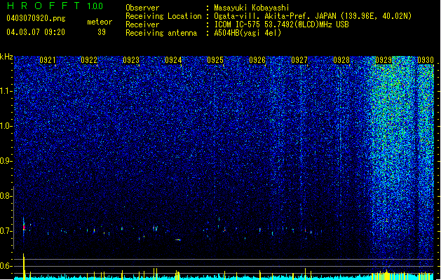Click the 0927 time marker
This screenshot has width=441, height=280.
(299, 60)
